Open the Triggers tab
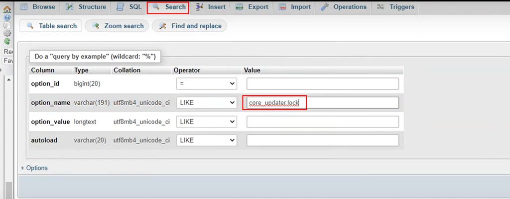Image resolution: width=510 pixels, height=199 pixels. point(395,7)
